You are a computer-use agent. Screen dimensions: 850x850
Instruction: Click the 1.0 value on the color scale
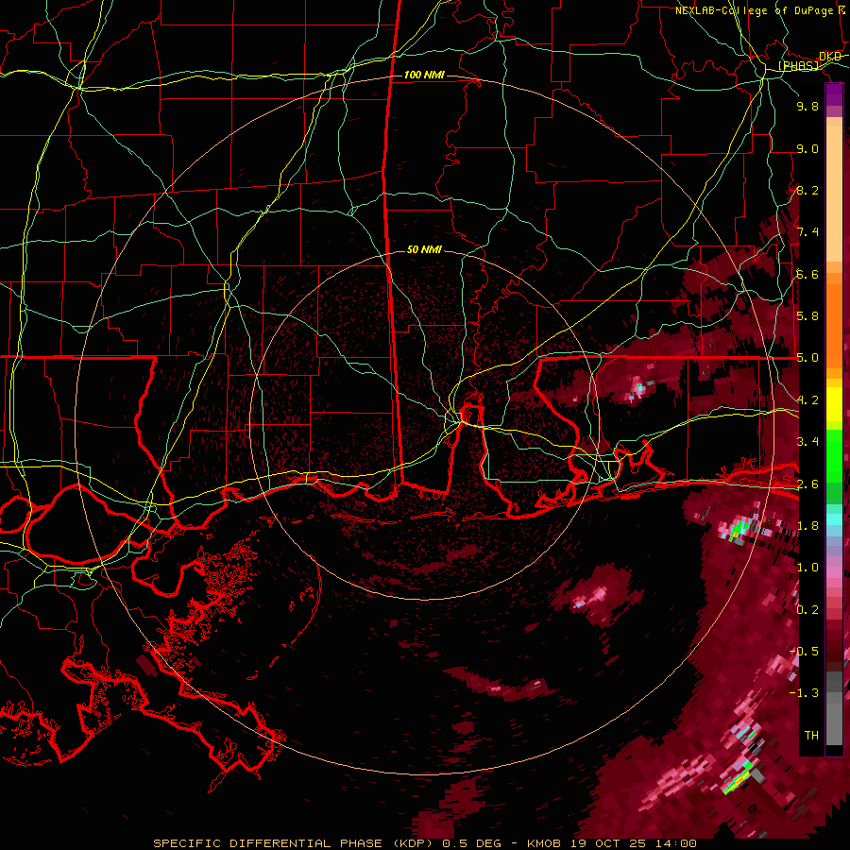pyautogui.click(x=807, y=568)
